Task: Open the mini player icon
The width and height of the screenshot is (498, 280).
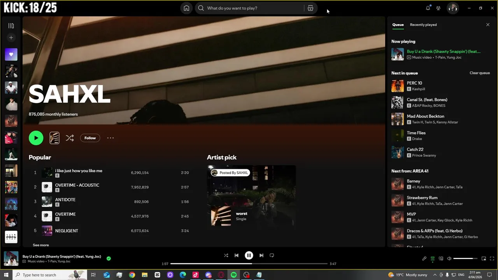Action: click(484, 259)
